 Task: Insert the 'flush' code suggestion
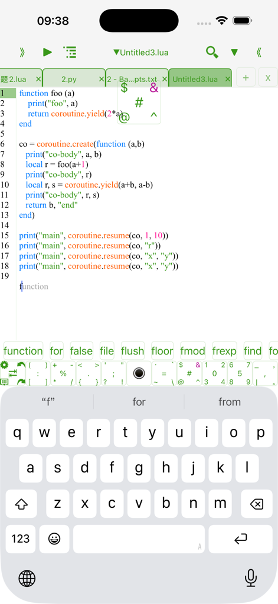pos(133,351)
